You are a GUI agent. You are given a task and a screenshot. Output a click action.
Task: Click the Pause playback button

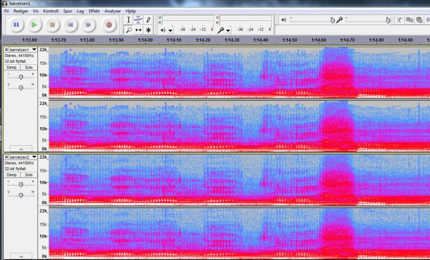coord(16,25)
